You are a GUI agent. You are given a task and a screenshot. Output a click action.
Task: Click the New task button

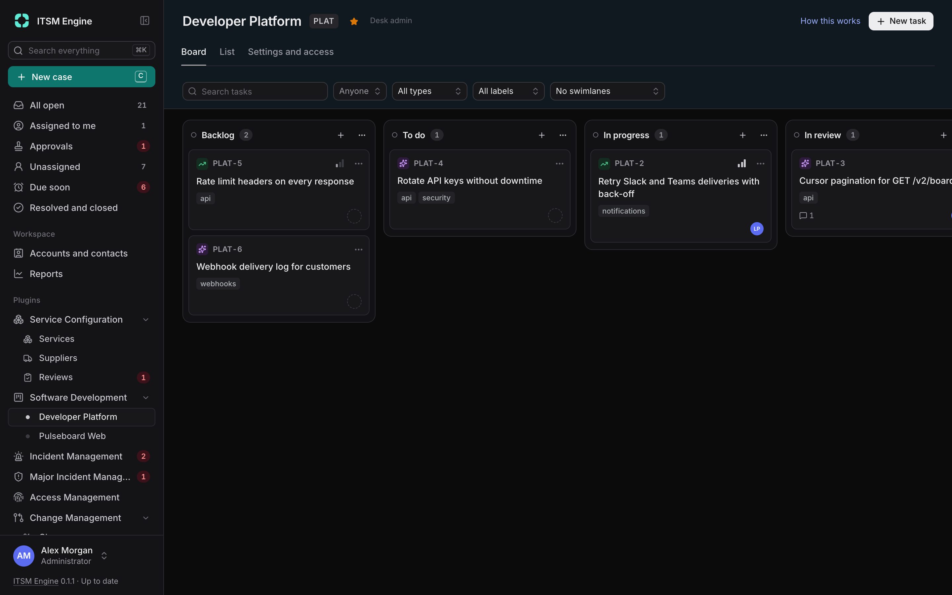(901, 21)
